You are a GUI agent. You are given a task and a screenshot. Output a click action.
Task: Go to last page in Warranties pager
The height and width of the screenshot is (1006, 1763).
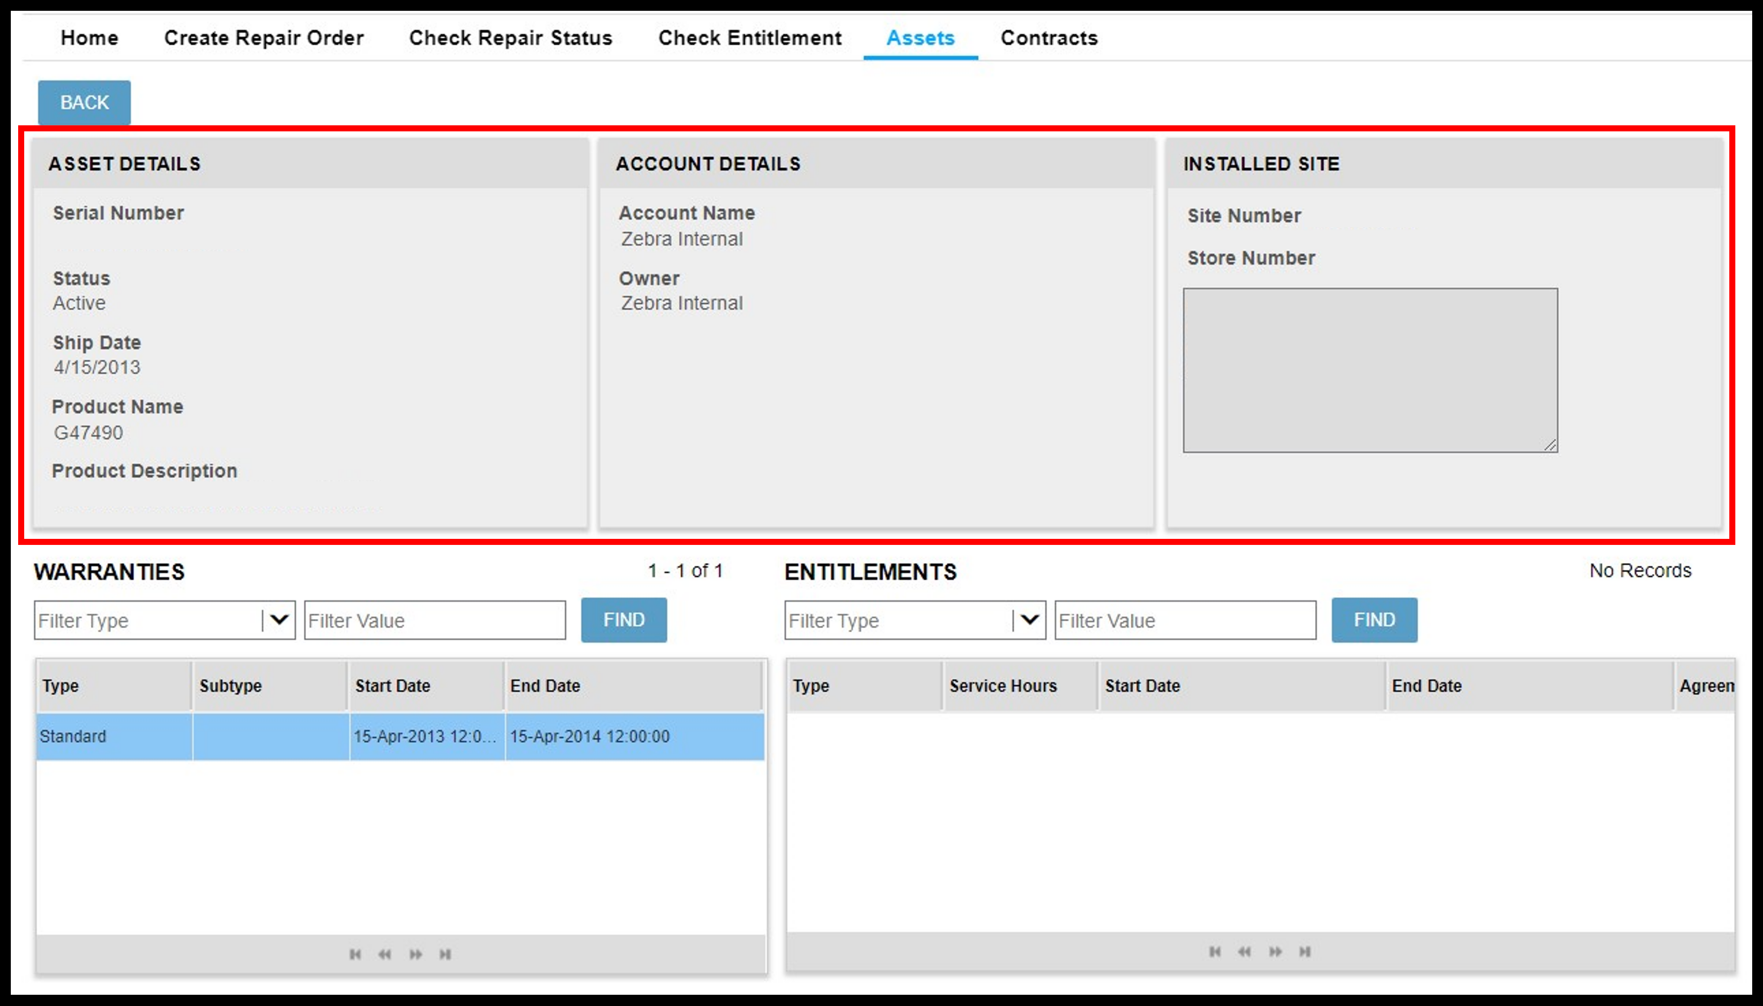[x=446, y=954]
